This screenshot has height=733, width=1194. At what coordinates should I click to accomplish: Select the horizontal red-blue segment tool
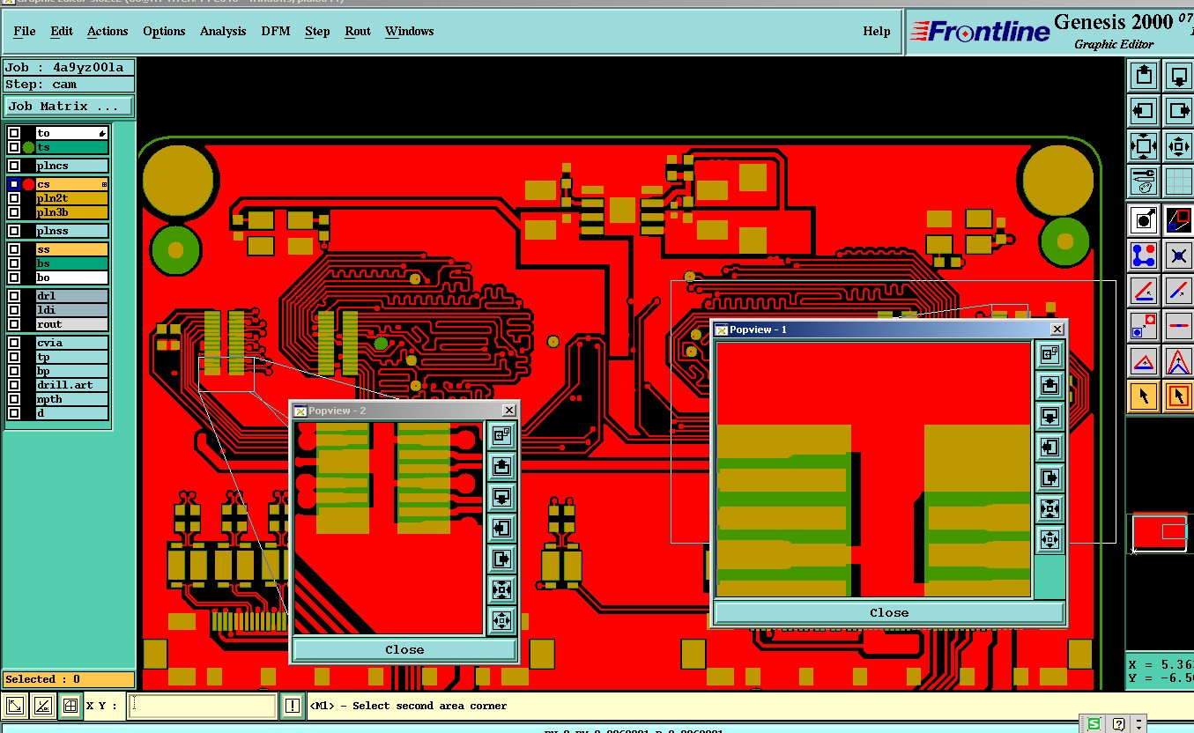click(1179, 326)
